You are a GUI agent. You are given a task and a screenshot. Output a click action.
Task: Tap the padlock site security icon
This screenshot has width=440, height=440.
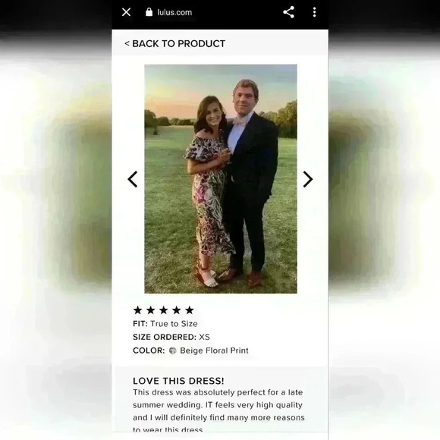coord(149,12)
